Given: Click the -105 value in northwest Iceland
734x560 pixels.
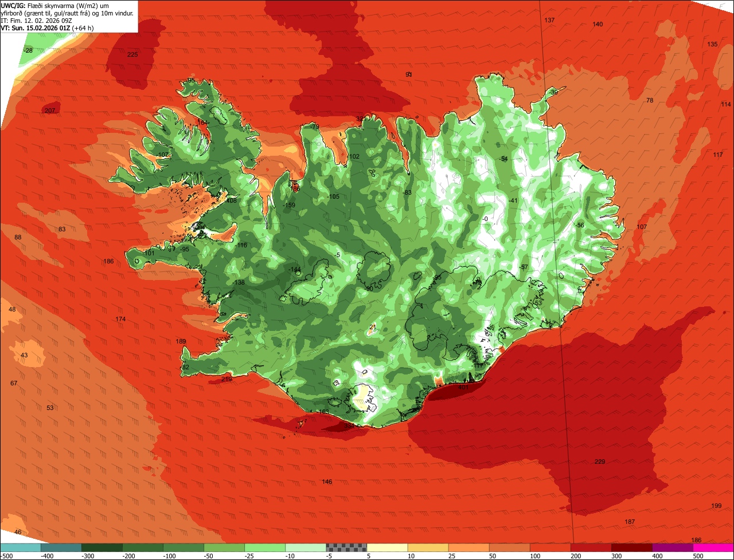Looking at the screenshot, I should [x=333, y=196].
